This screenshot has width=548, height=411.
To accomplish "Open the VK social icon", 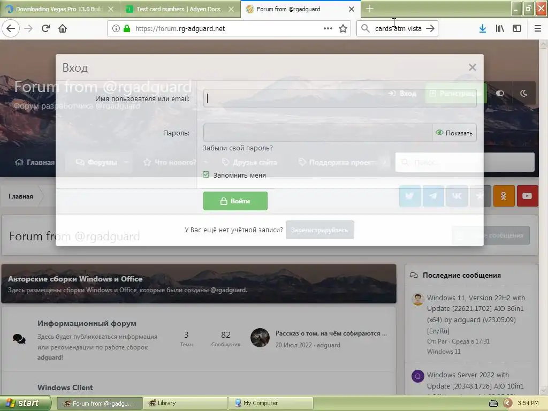I will coord(457,196).
